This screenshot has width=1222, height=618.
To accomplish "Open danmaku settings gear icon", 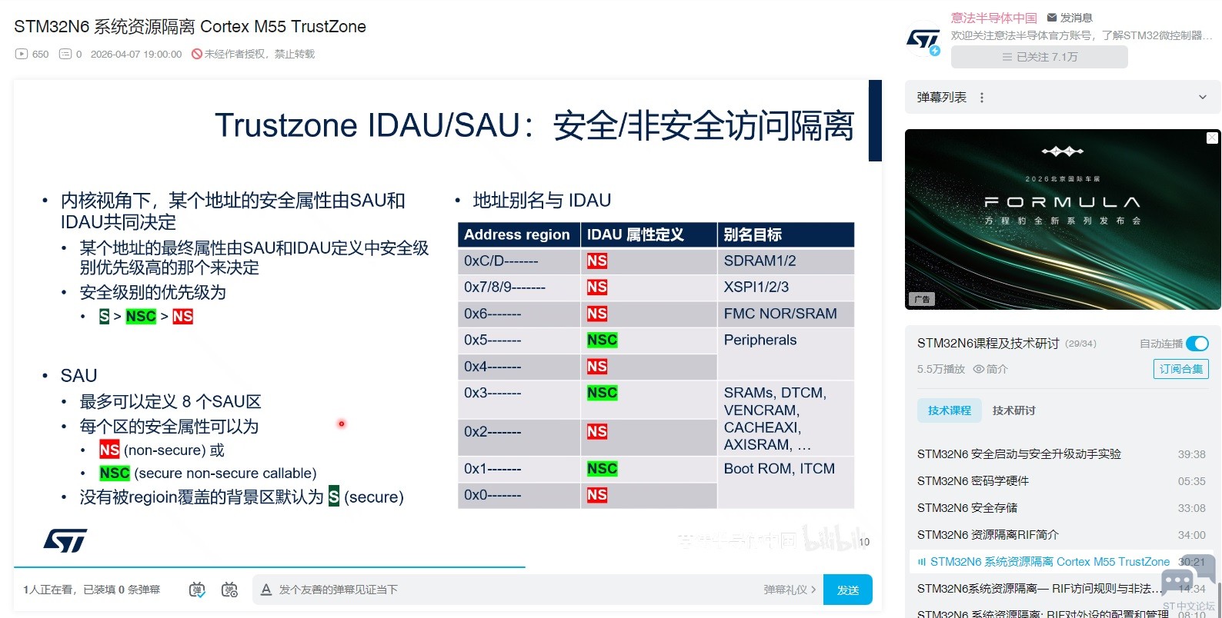I will 229,590.
